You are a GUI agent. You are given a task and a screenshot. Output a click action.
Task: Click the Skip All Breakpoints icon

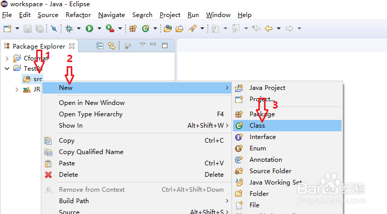[54, 28]
